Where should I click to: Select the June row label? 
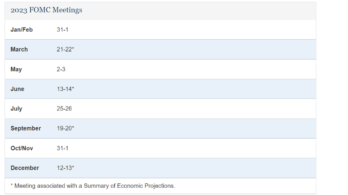(18, 89)
